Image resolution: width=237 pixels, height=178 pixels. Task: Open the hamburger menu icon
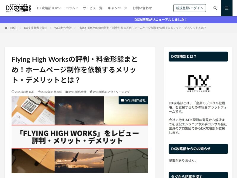tap(227, 8)
